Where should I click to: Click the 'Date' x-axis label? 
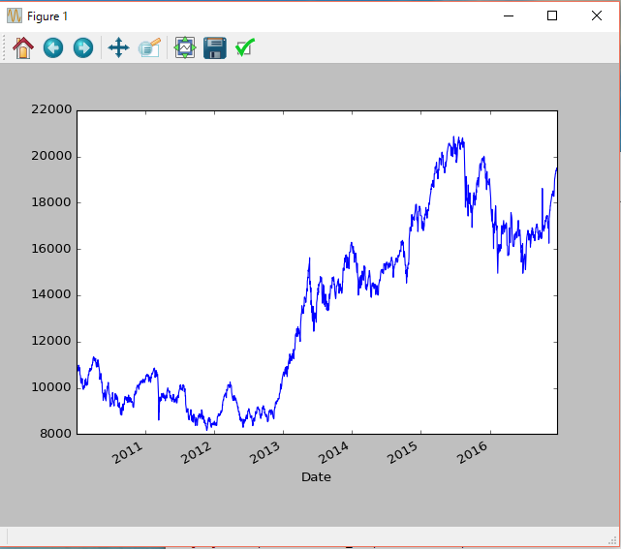pos(316,477)
